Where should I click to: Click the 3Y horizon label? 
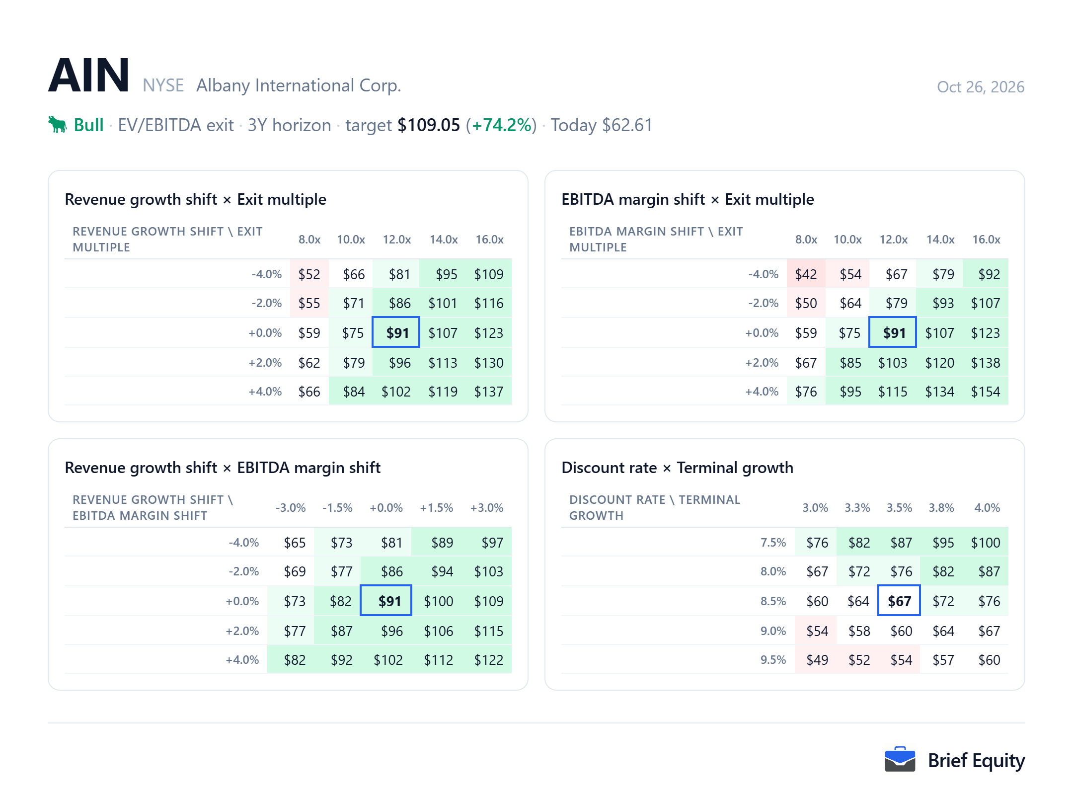[x=290, y=125]
